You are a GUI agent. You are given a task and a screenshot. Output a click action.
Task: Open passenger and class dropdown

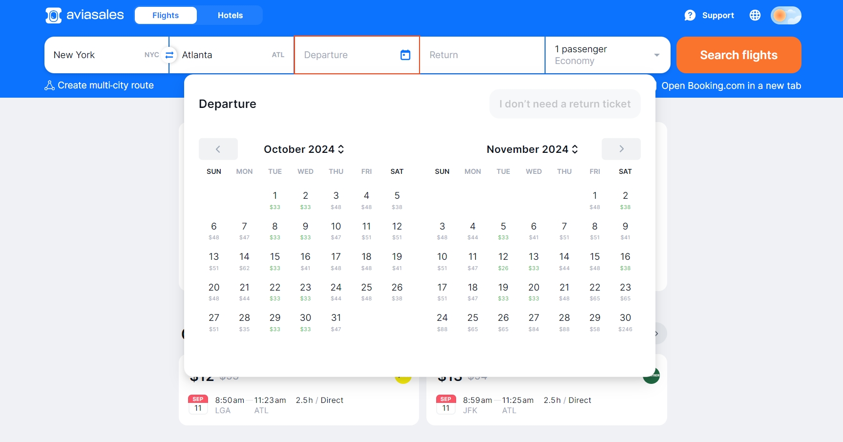coord(608,55)
